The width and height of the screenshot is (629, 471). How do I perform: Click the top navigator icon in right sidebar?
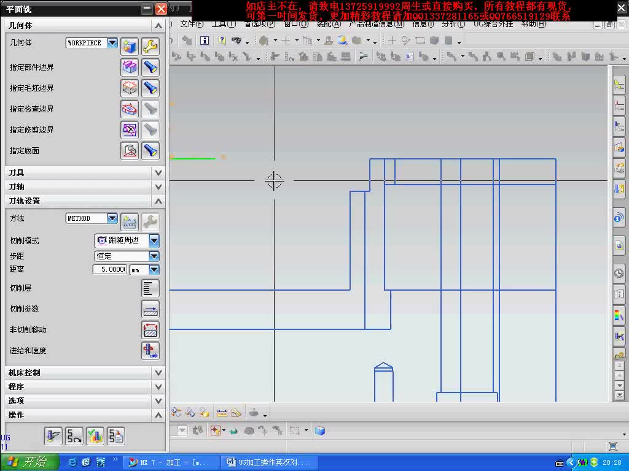click(x=619, y=85)
